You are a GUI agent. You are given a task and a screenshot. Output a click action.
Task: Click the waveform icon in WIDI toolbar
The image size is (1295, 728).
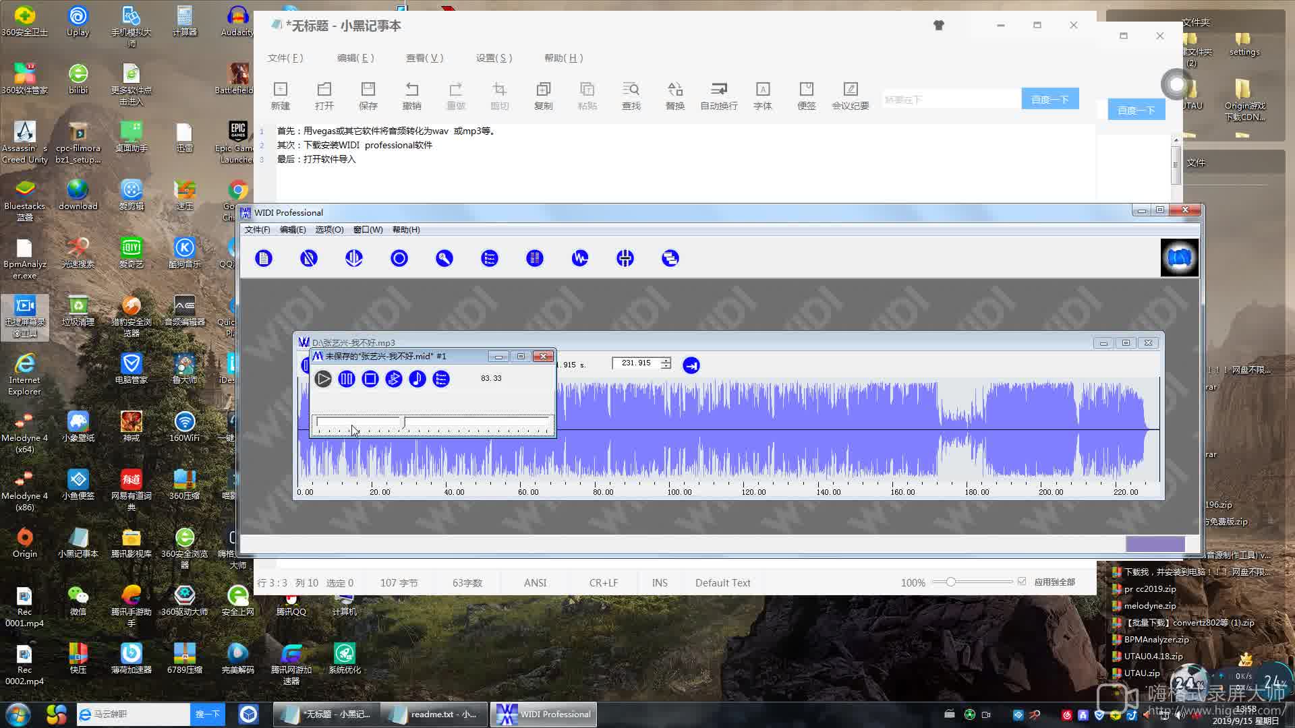(580, 258)
